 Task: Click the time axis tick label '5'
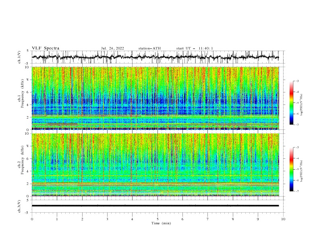coord(157,219)
